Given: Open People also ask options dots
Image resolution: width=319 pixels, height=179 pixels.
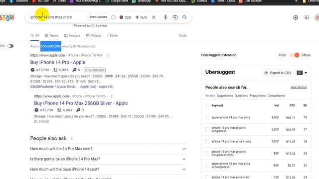Looking at the screenshot, I should (72, 138).
